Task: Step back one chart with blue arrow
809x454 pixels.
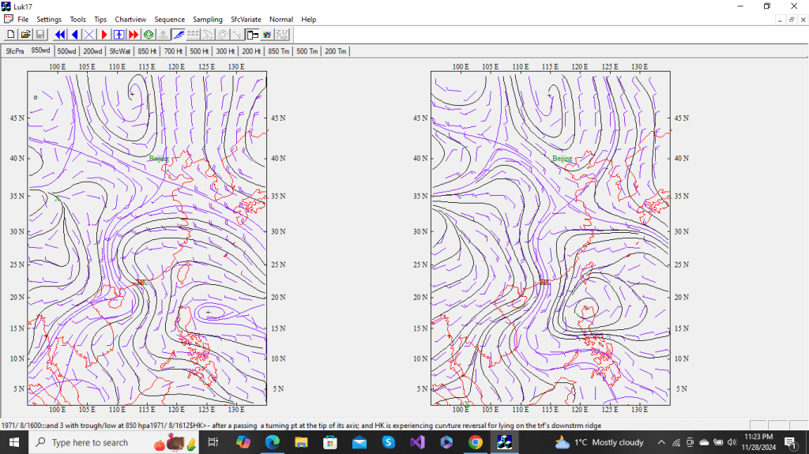Action: click(x=75, y=35)
